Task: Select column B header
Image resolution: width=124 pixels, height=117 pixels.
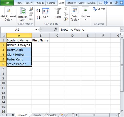Action: point(41,36)
